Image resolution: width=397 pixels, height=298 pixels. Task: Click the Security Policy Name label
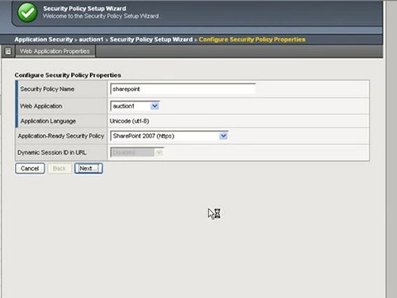[x=47, y=89]
